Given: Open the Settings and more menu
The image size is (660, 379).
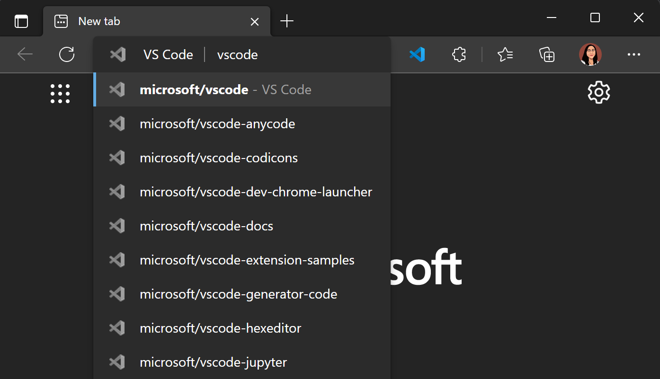Looking at the screenshot, I should tap(633, 54).
